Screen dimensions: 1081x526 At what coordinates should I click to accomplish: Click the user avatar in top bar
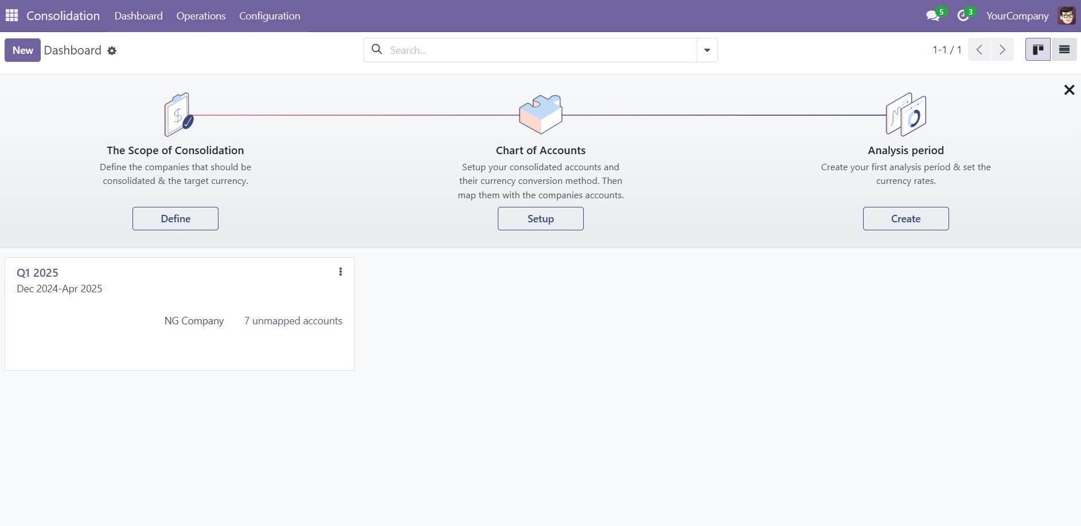(x=1067, y=16)
